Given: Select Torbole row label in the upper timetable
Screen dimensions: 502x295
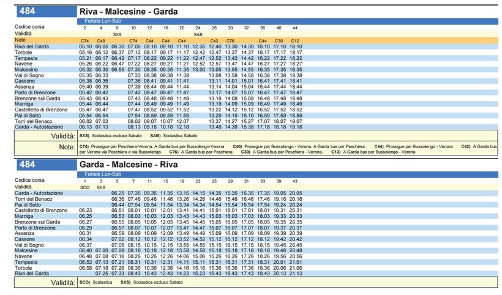Looking at the screenshot, I should pos(23,53).
